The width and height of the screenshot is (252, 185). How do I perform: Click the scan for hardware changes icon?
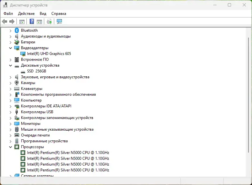59,21
